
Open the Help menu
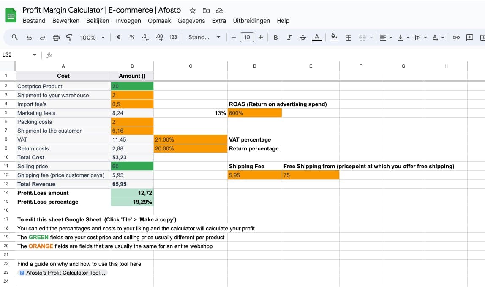coord(283,21)
